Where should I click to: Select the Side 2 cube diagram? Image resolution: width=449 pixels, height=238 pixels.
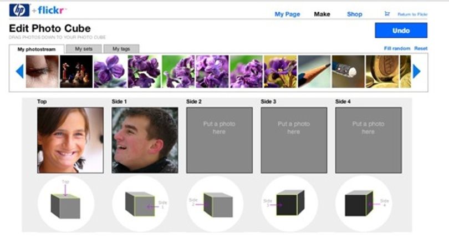point(215,203)
